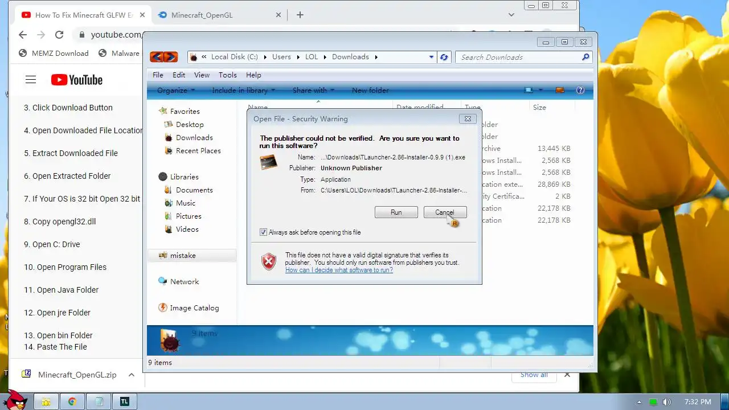Switch to the Minecraft_OpenGL browser tab

pos(219,15)
